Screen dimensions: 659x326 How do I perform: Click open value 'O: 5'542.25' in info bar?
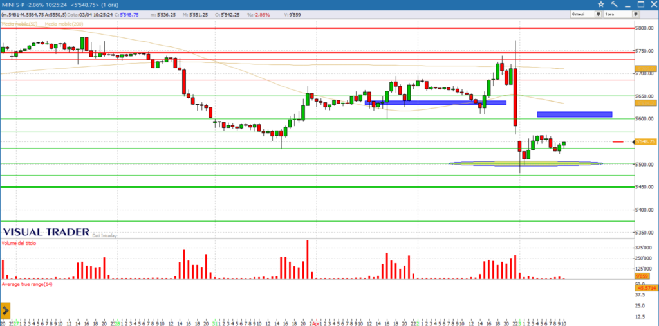click(226, 14)
